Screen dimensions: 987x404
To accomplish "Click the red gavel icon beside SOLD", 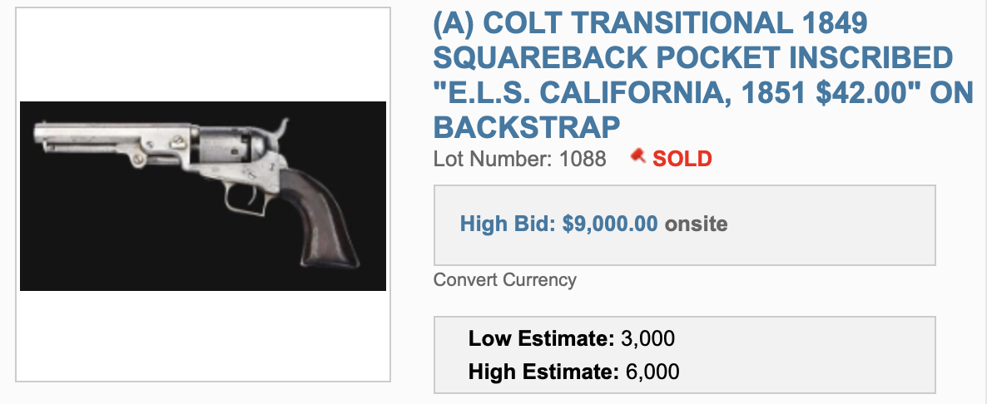I will (639, 155).
